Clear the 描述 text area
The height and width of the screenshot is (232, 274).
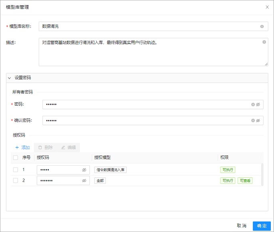click(264, 42)
